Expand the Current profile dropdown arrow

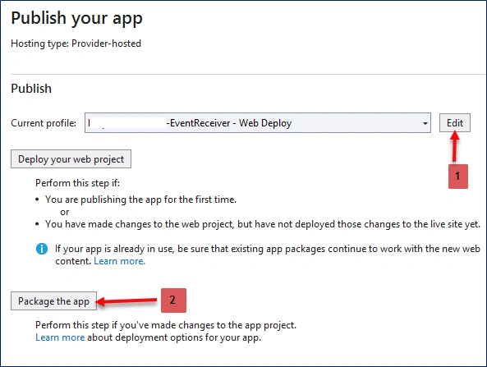click(x=425, y=123)
